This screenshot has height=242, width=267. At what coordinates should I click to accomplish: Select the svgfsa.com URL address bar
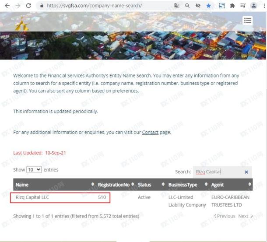(x=95, y=6)
